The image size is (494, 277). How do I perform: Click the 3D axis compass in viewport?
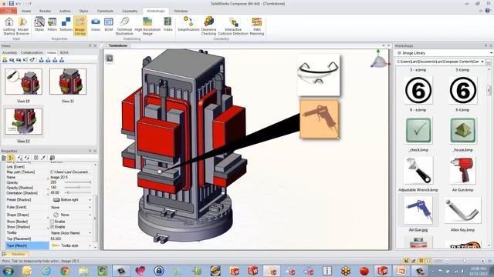click(379, 59)
